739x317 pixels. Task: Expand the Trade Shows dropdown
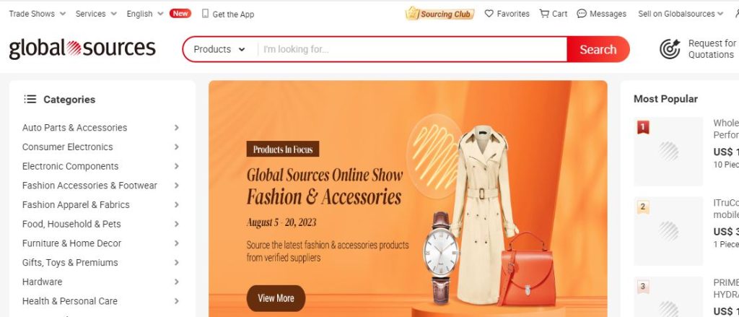[38, 14]
